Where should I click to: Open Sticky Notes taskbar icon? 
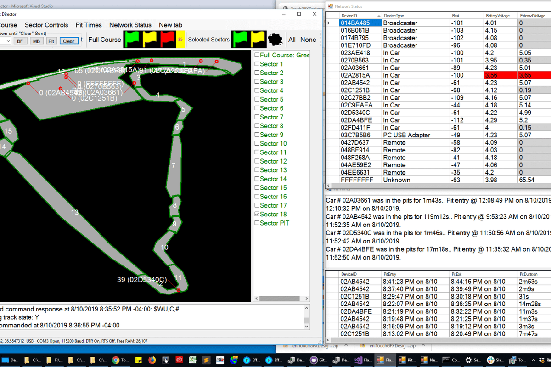[139, 361]
